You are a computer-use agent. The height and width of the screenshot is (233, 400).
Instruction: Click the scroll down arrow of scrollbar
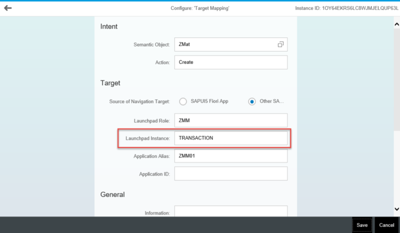click(397, 209)
